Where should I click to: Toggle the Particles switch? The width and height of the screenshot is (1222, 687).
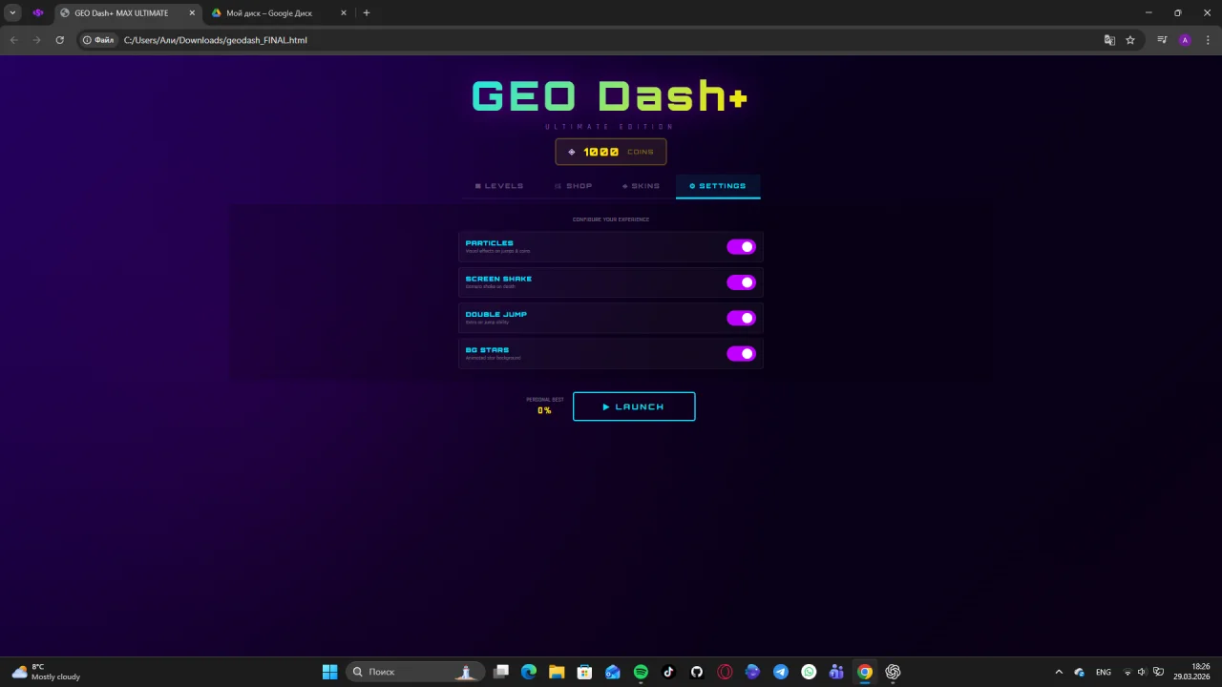[x=741, y=247]
